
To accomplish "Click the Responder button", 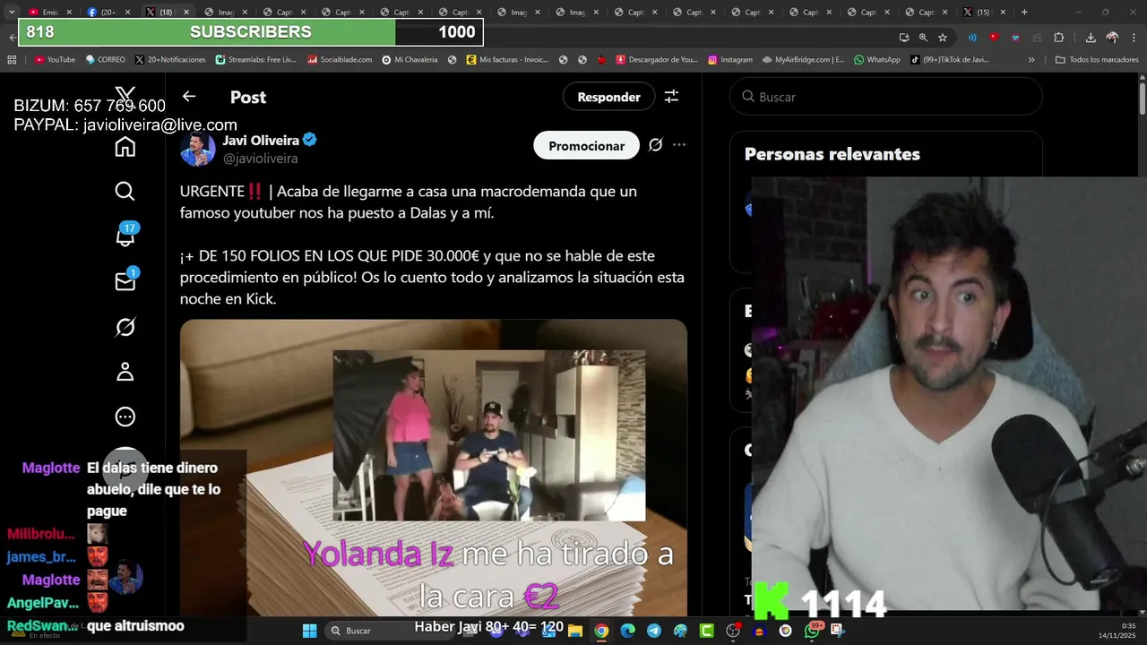I will pyautogui.click(x=608, y=97).
